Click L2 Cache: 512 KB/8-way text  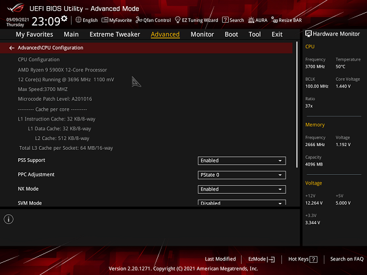click(x=62, y=138)
